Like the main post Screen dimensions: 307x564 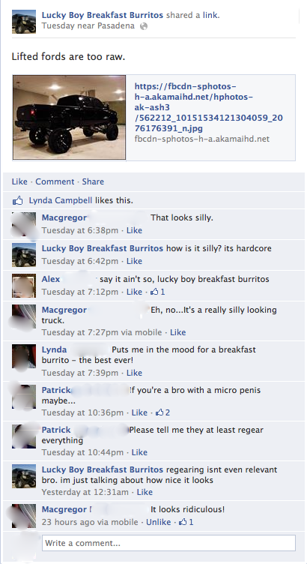click(19, 181)
